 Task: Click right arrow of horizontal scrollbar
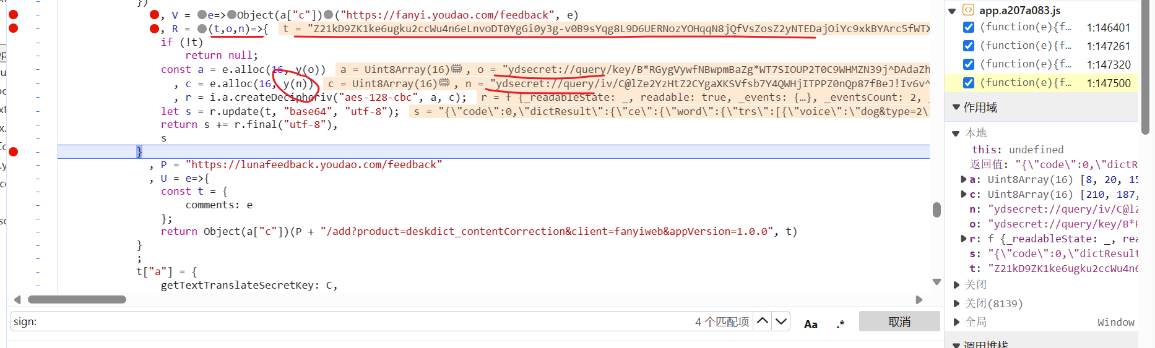tap(919, 300)
